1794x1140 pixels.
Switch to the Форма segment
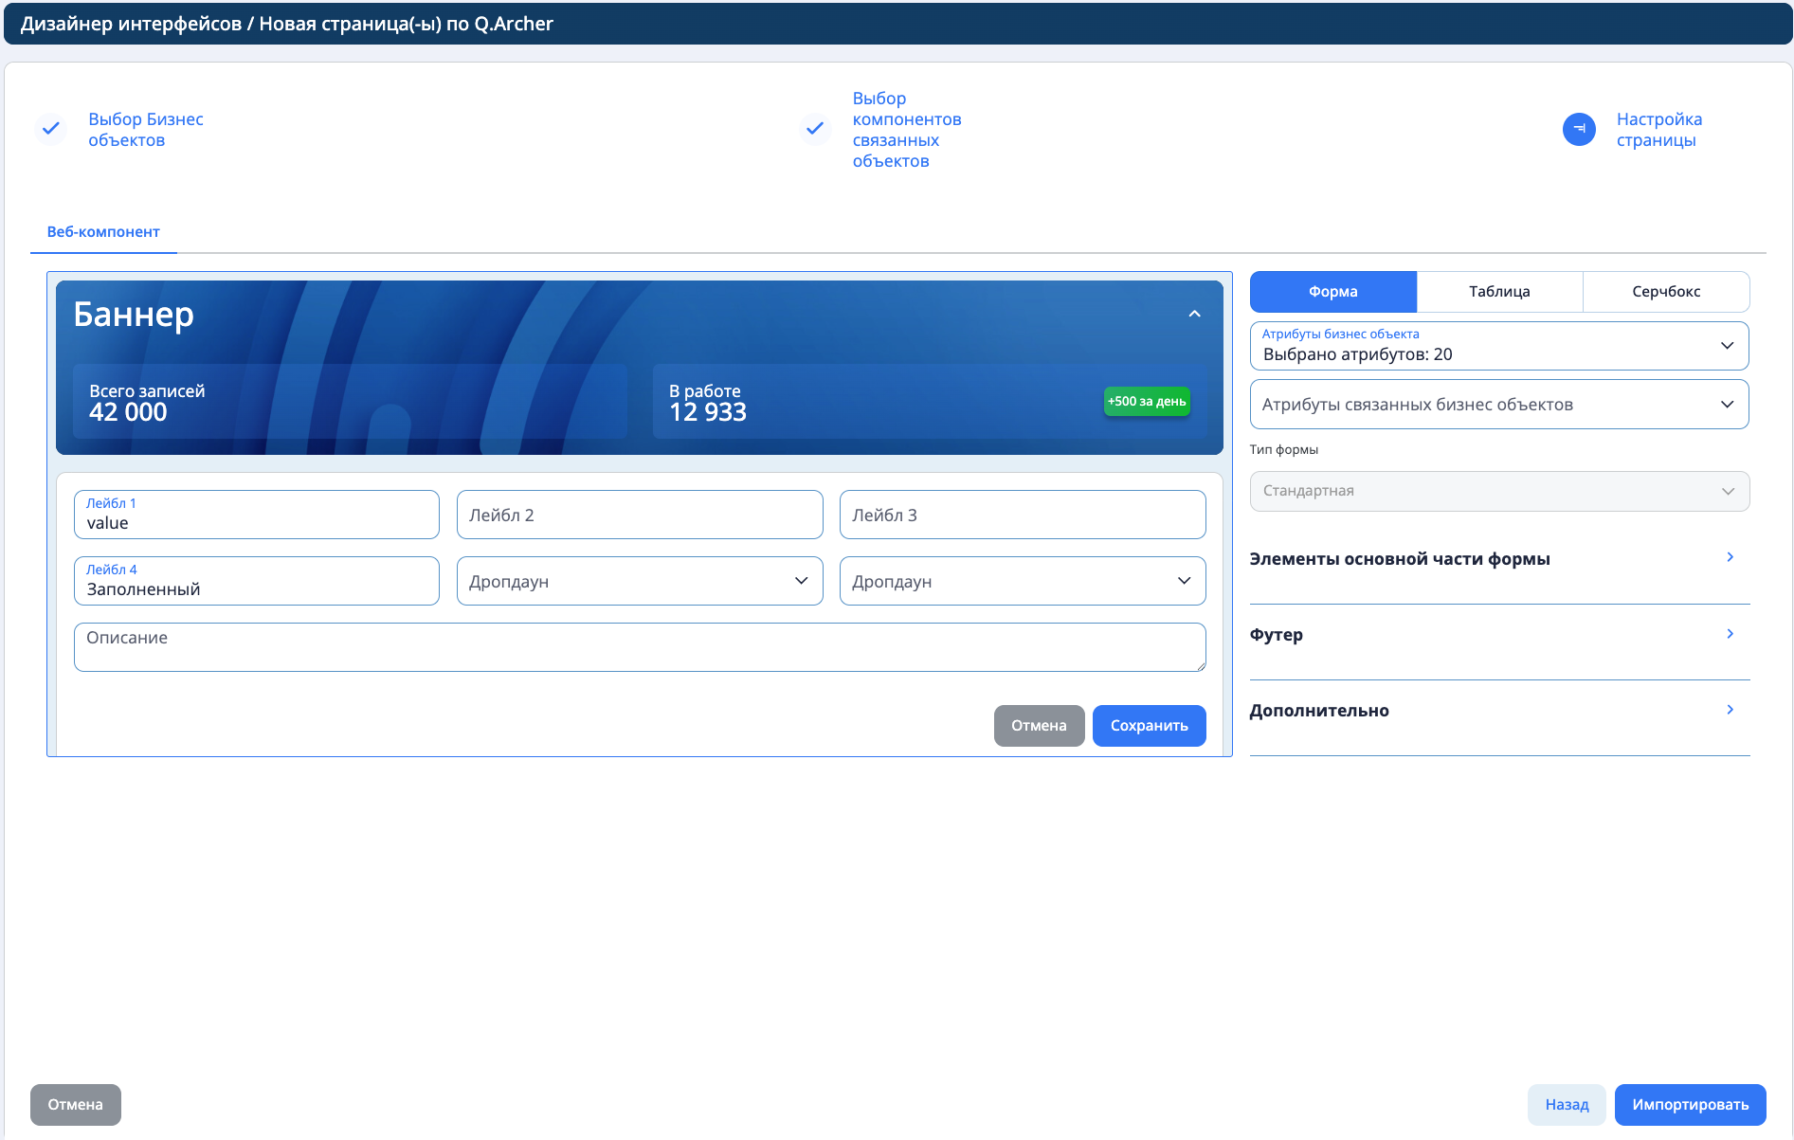[1332, 292]
